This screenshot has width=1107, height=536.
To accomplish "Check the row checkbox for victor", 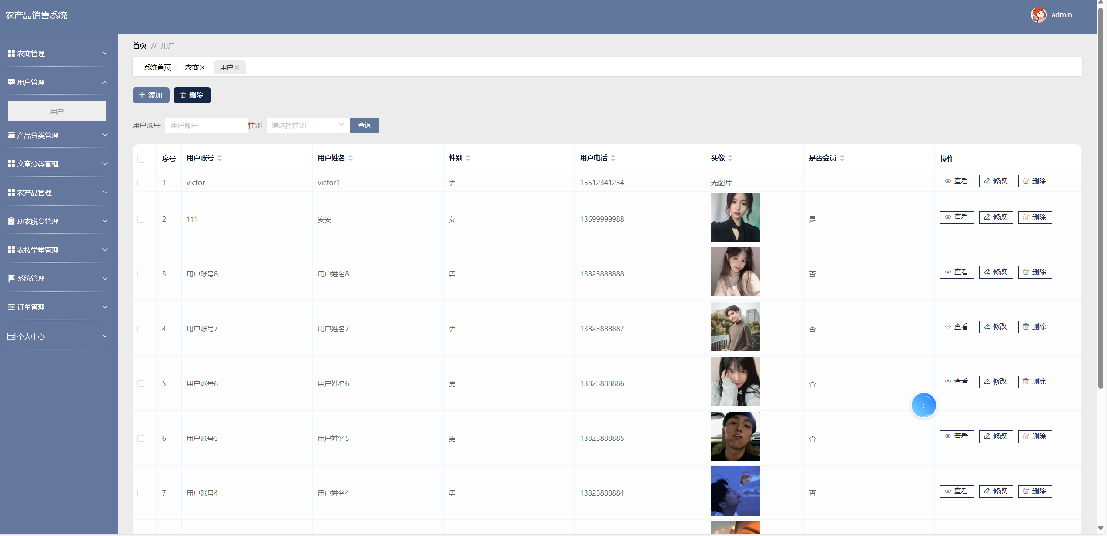I will [x=141, y=183].
